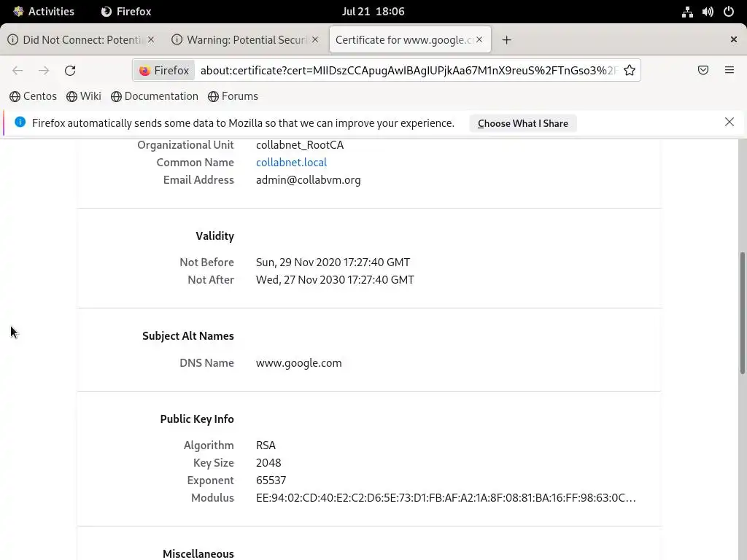Close the Firefox window with the X button
The height and width of the screenshot is (560, 747).
tap(734, 39)
